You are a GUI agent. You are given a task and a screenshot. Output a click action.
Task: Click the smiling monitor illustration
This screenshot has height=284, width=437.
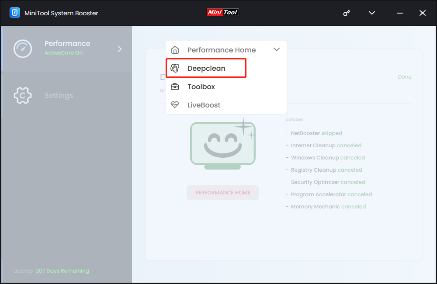[223, 144]
